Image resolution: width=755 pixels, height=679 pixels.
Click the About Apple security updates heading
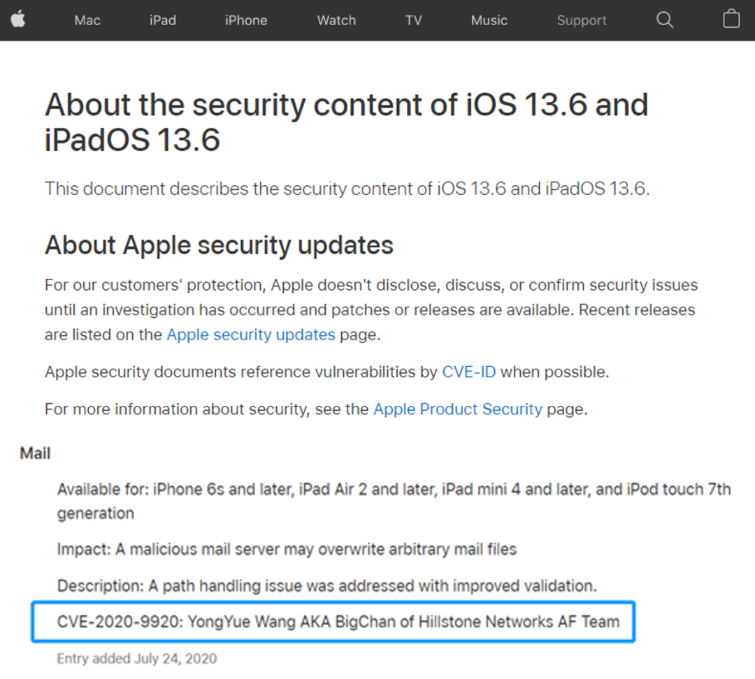tap(219, 245)
